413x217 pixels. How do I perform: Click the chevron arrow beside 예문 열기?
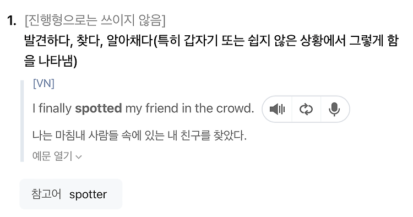coord(79,157)
